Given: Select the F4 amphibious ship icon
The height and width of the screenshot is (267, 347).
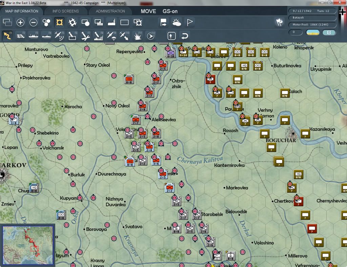Looking at the screenshot, I should 46,36.
